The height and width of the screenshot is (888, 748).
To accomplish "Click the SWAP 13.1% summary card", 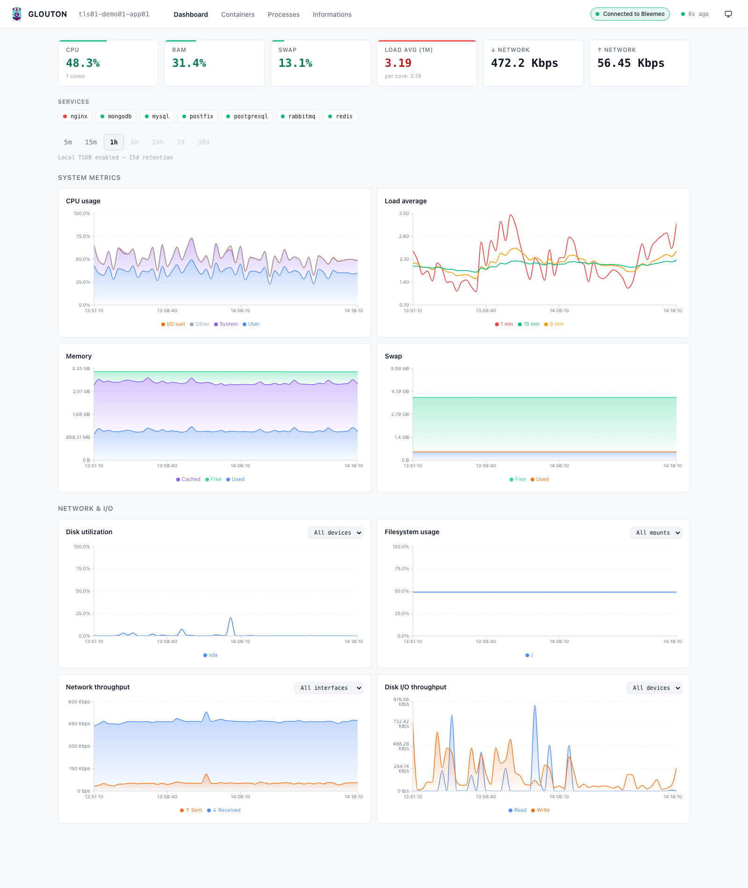I will [321, 63].
